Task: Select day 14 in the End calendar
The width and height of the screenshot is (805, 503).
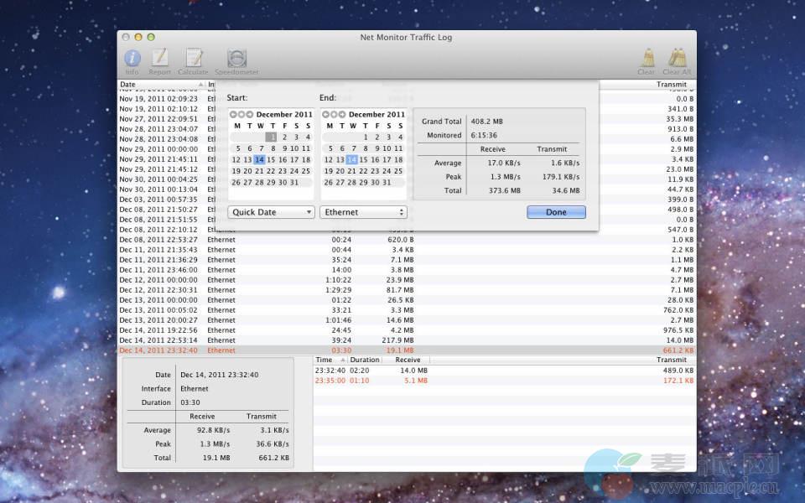Action: click(352, 160)
